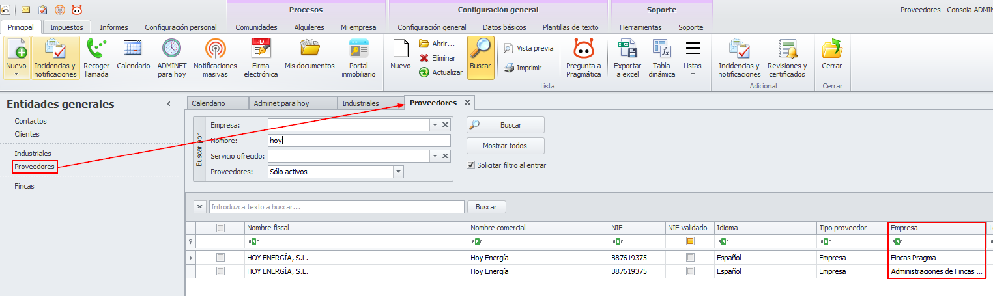
Task: Click the orange antenna quick-access icon
Action: tap(60, 10)
